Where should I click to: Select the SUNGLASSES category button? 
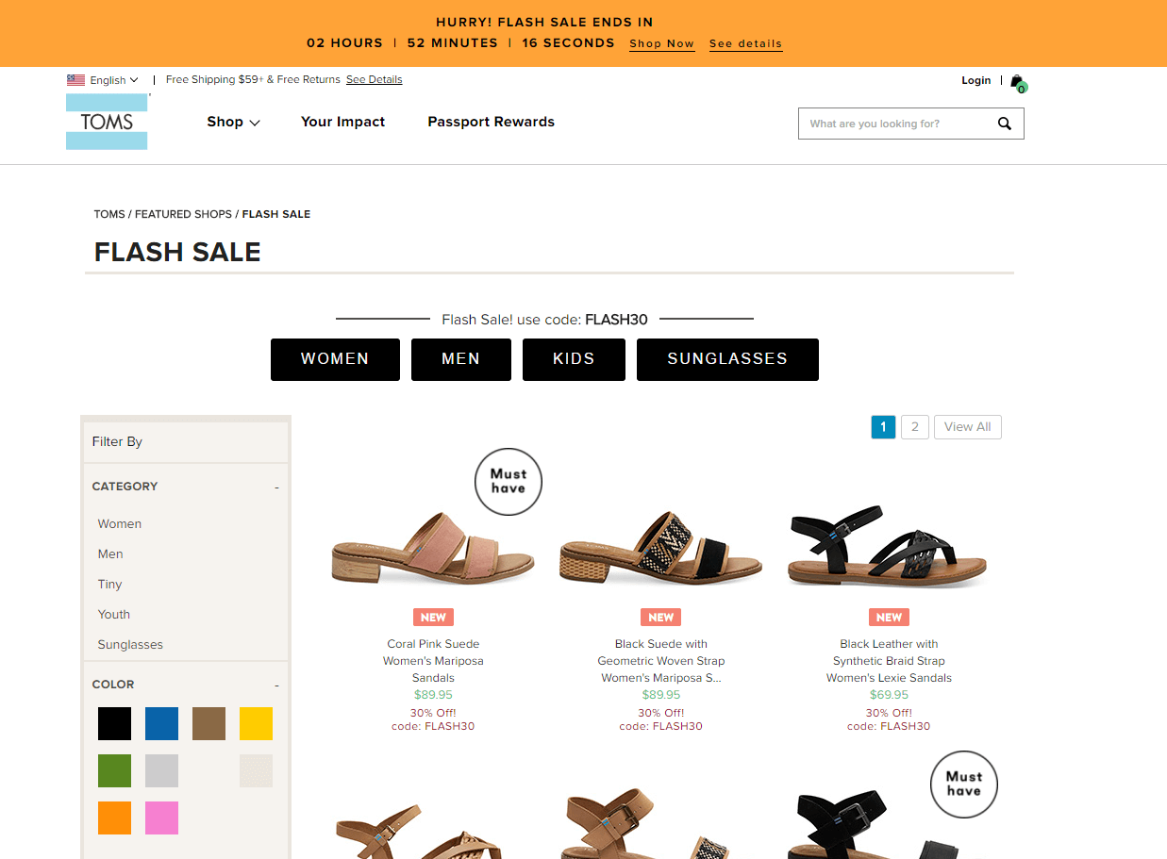tap(727, 359)
